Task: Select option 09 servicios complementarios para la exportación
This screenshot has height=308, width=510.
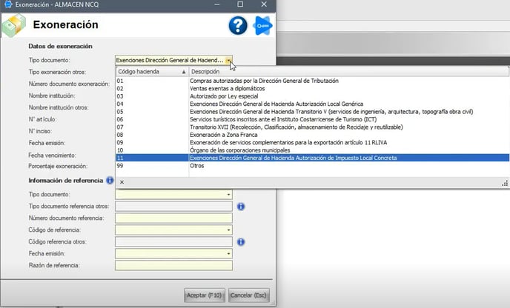Action: [x=313, y=142]
